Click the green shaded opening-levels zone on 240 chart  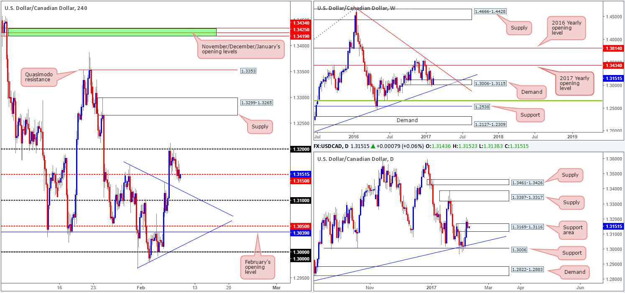point(112,32)
